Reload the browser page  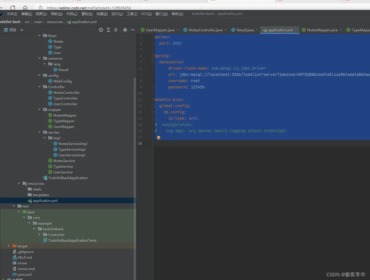[12, 8]
